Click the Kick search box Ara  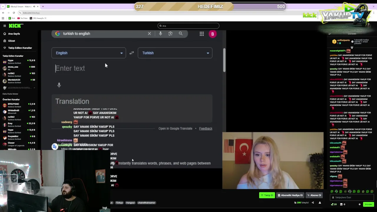coord(188,26)
